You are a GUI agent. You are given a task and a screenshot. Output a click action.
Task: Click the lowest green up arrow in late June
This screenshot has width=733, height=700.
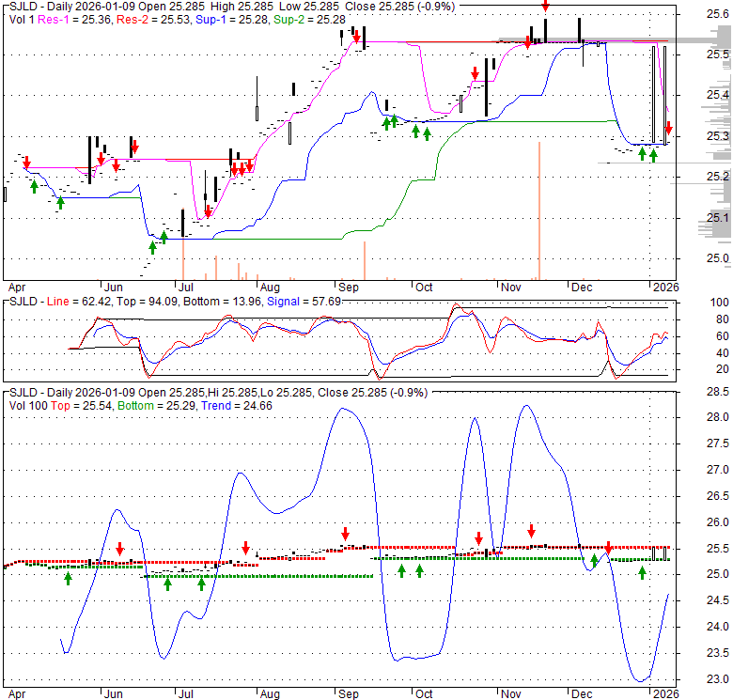(x=152, y=247)
